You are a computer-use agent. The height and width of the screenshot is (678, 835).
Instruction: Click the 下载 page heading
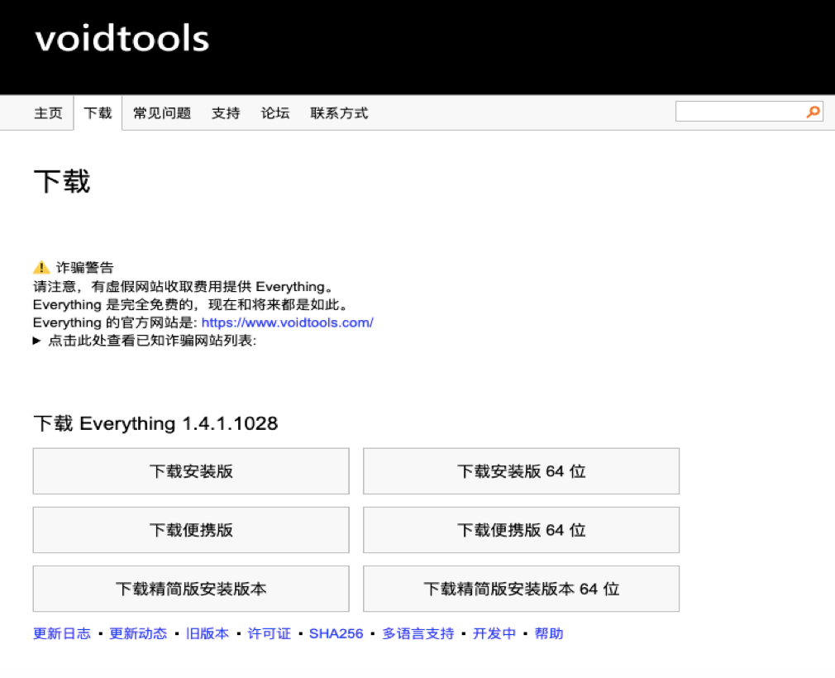(x=62, y=182)
